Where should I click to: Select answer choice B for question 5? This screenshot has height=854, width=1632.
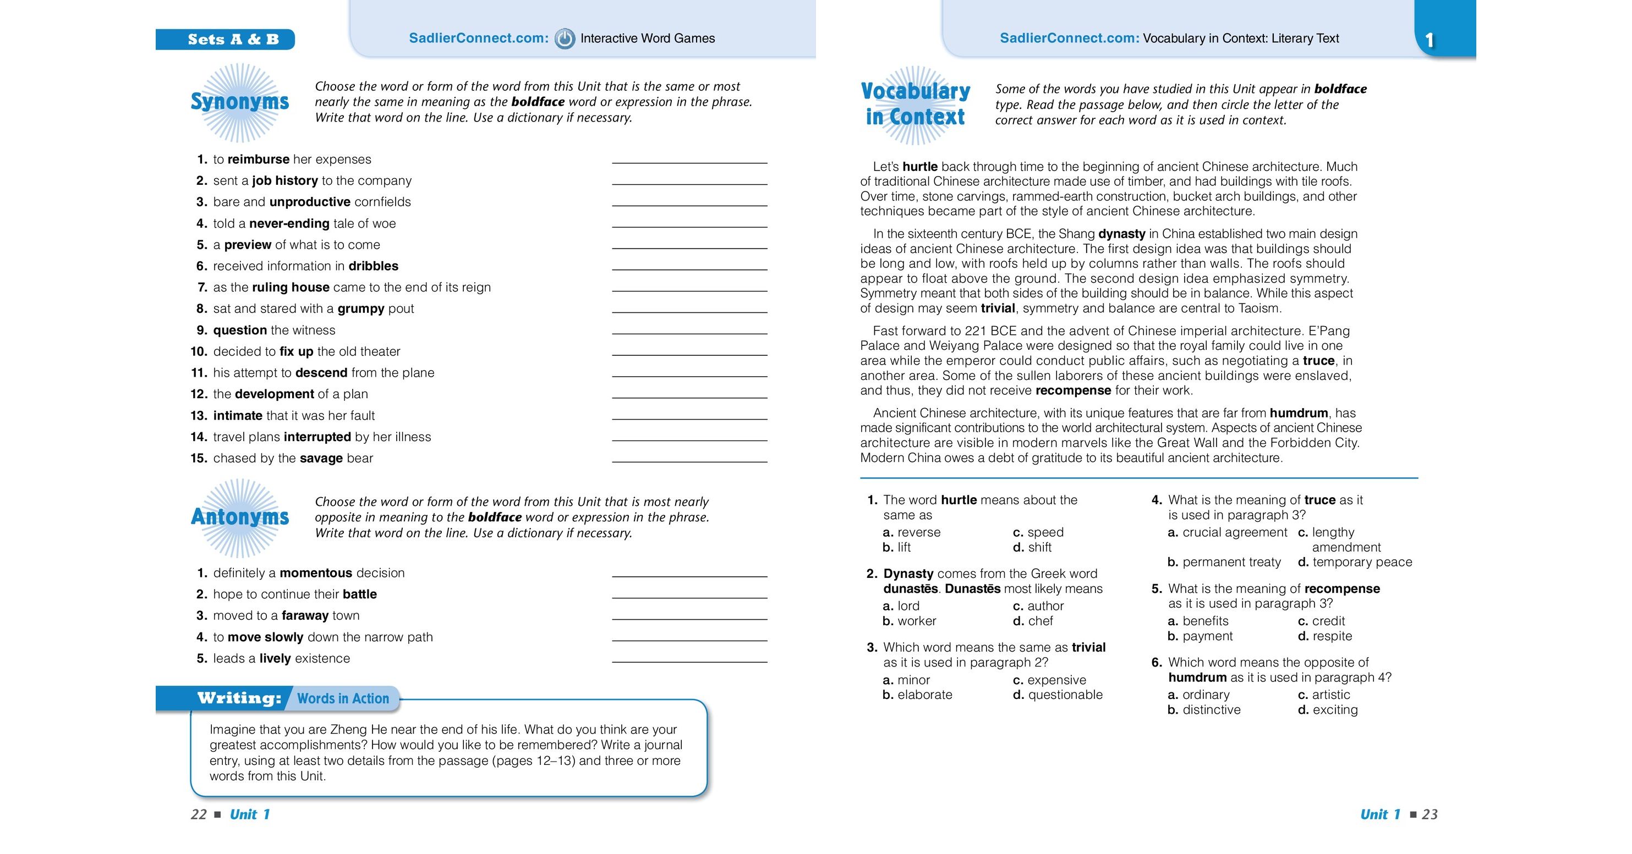tap(1176, 640)
